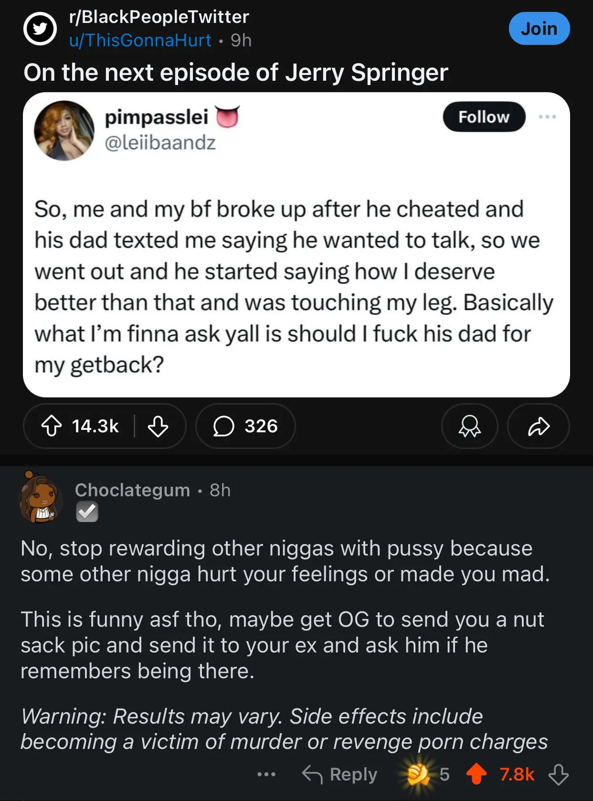Open u/ThisGonnaHurt user profile
Image resolution: width=593 pixels, height=801 pixels.
point(140,40)
